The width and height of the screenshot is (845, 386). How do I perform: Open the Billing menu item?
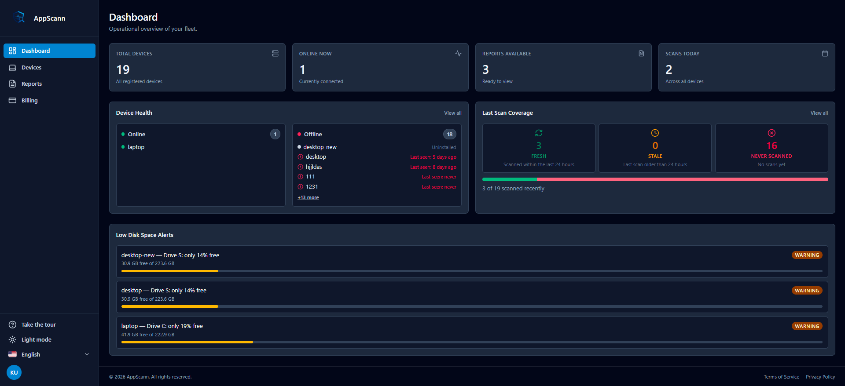click(x=49, y=100)
